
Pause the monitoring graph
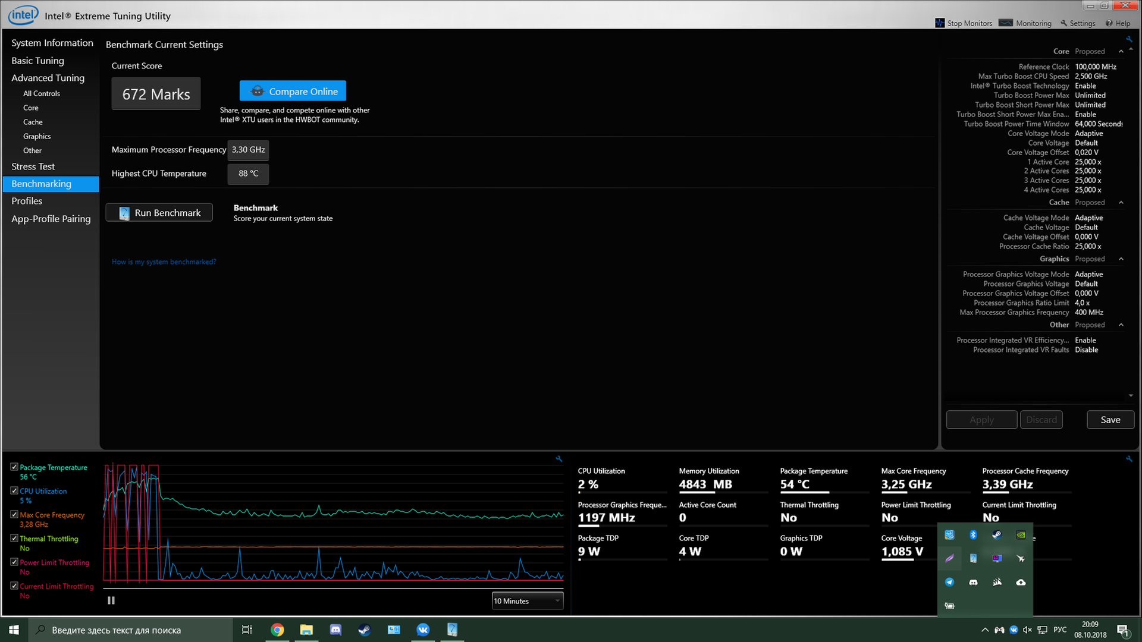[111, 600]
